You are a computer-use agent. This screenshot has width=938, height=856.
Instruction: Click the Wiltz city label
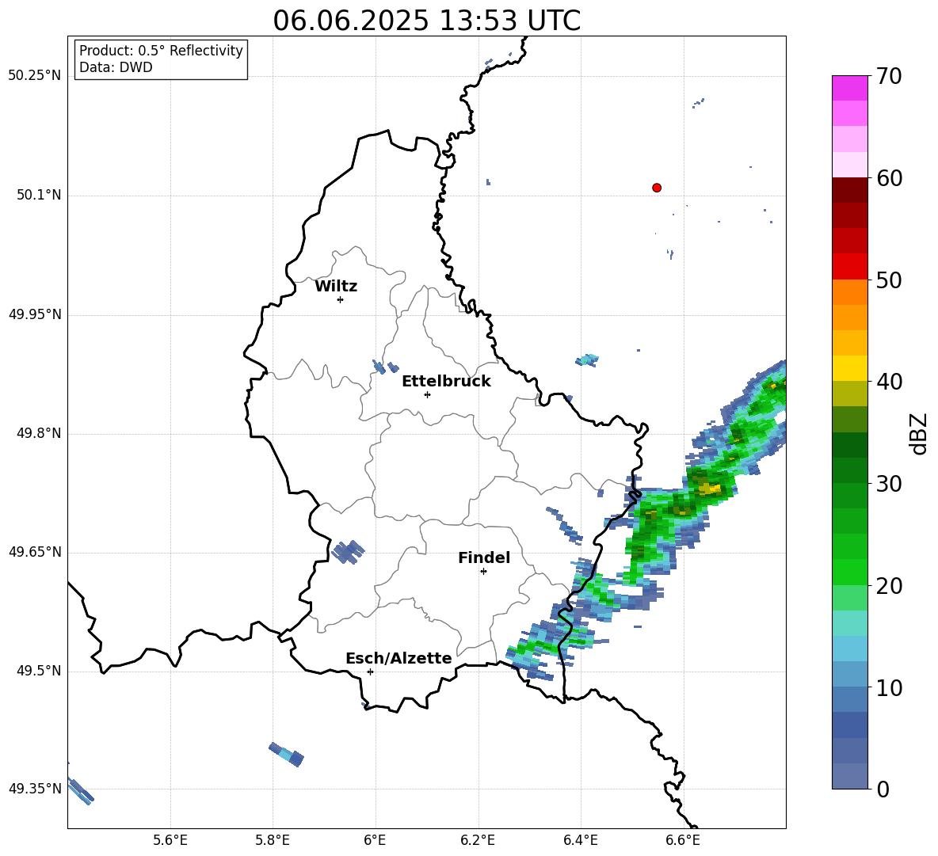[336, 287]
